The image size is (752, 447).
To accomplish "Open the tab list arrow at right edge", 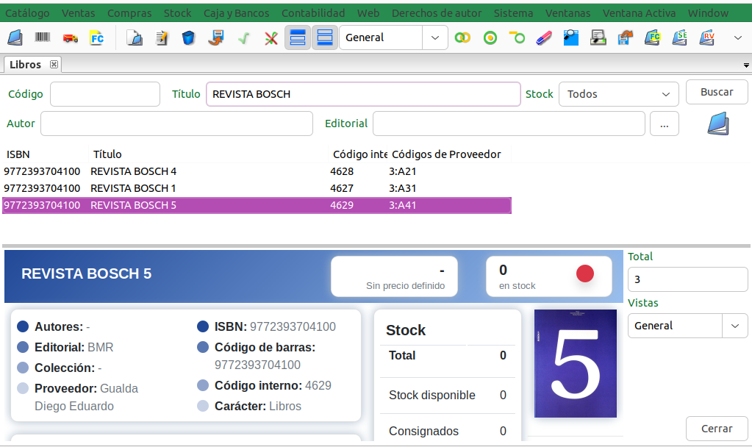I will click(746, 65).
